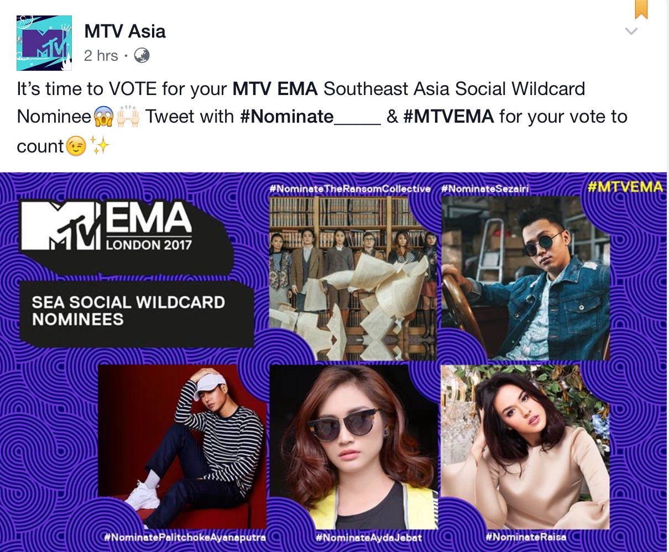669x552 pixels.
Task: Open the MTV Asia page name link
Action: point(125,31)
